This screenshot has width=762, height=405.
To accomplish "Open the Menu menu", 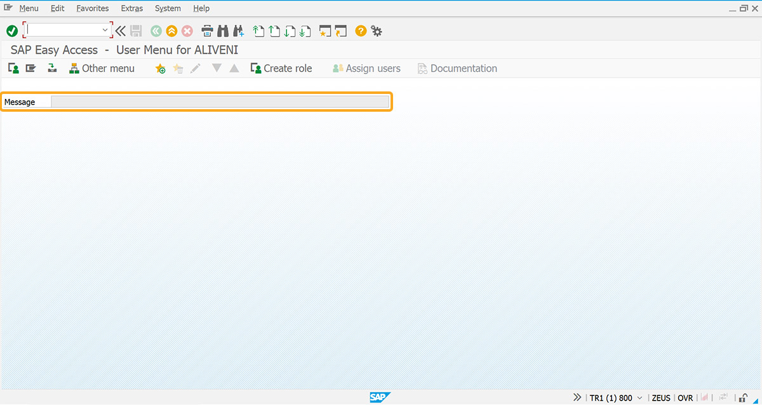I will (x=29, y=8).
